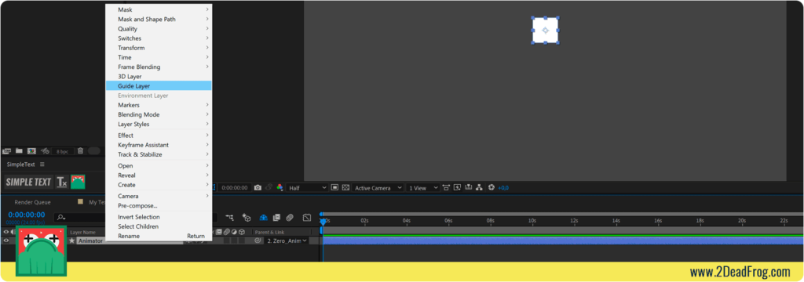The height and width of the screenshot is (282, 804).
Task: Toggle visibility eye of Animator layer
Action: point(6,240)
